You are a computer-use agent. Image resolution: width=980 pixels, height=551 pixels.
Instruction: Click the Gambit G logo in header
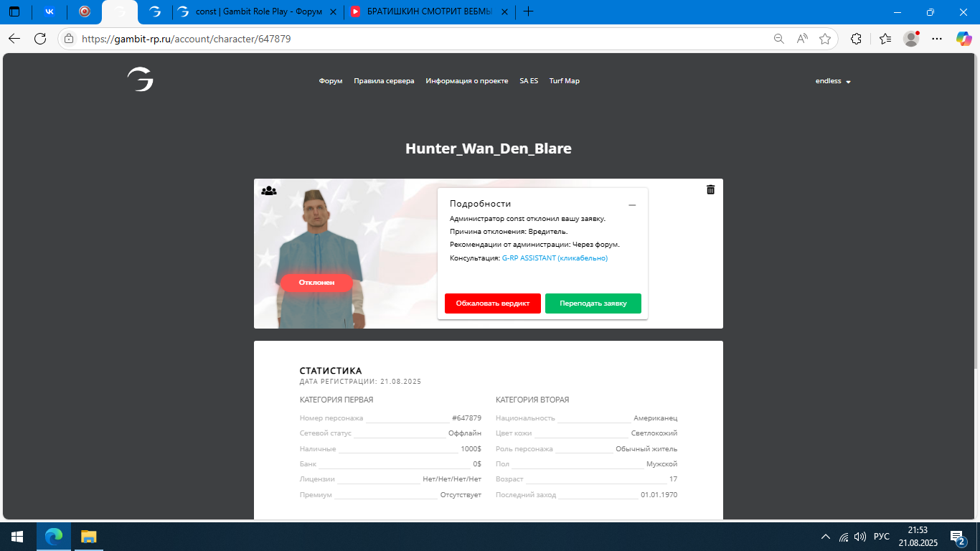point(140,80)
